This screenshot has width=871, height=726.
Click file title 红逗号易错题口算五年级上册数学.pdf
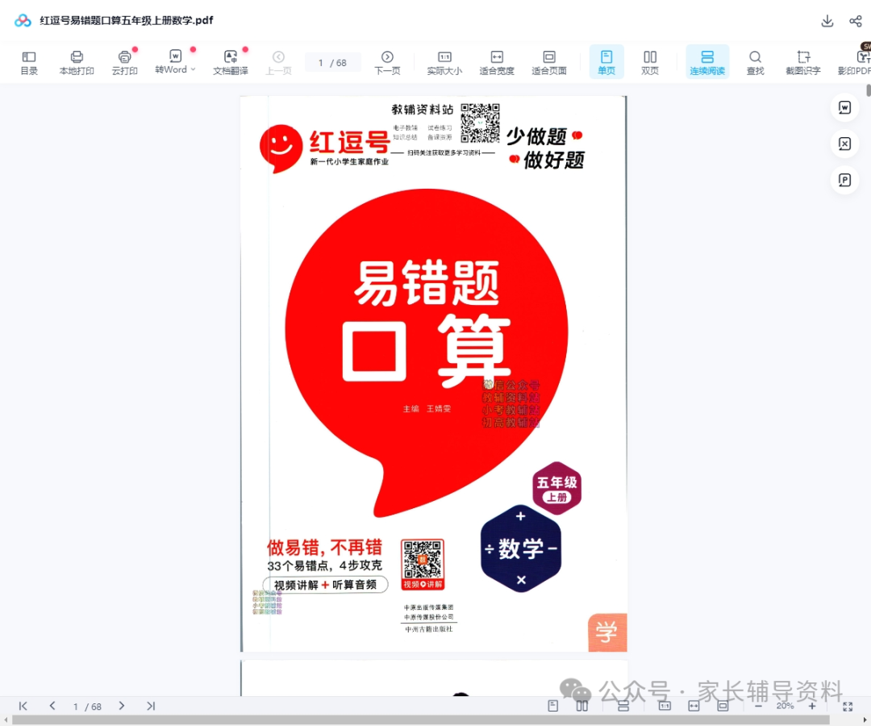pyautogui.click(x=126, y=20)
